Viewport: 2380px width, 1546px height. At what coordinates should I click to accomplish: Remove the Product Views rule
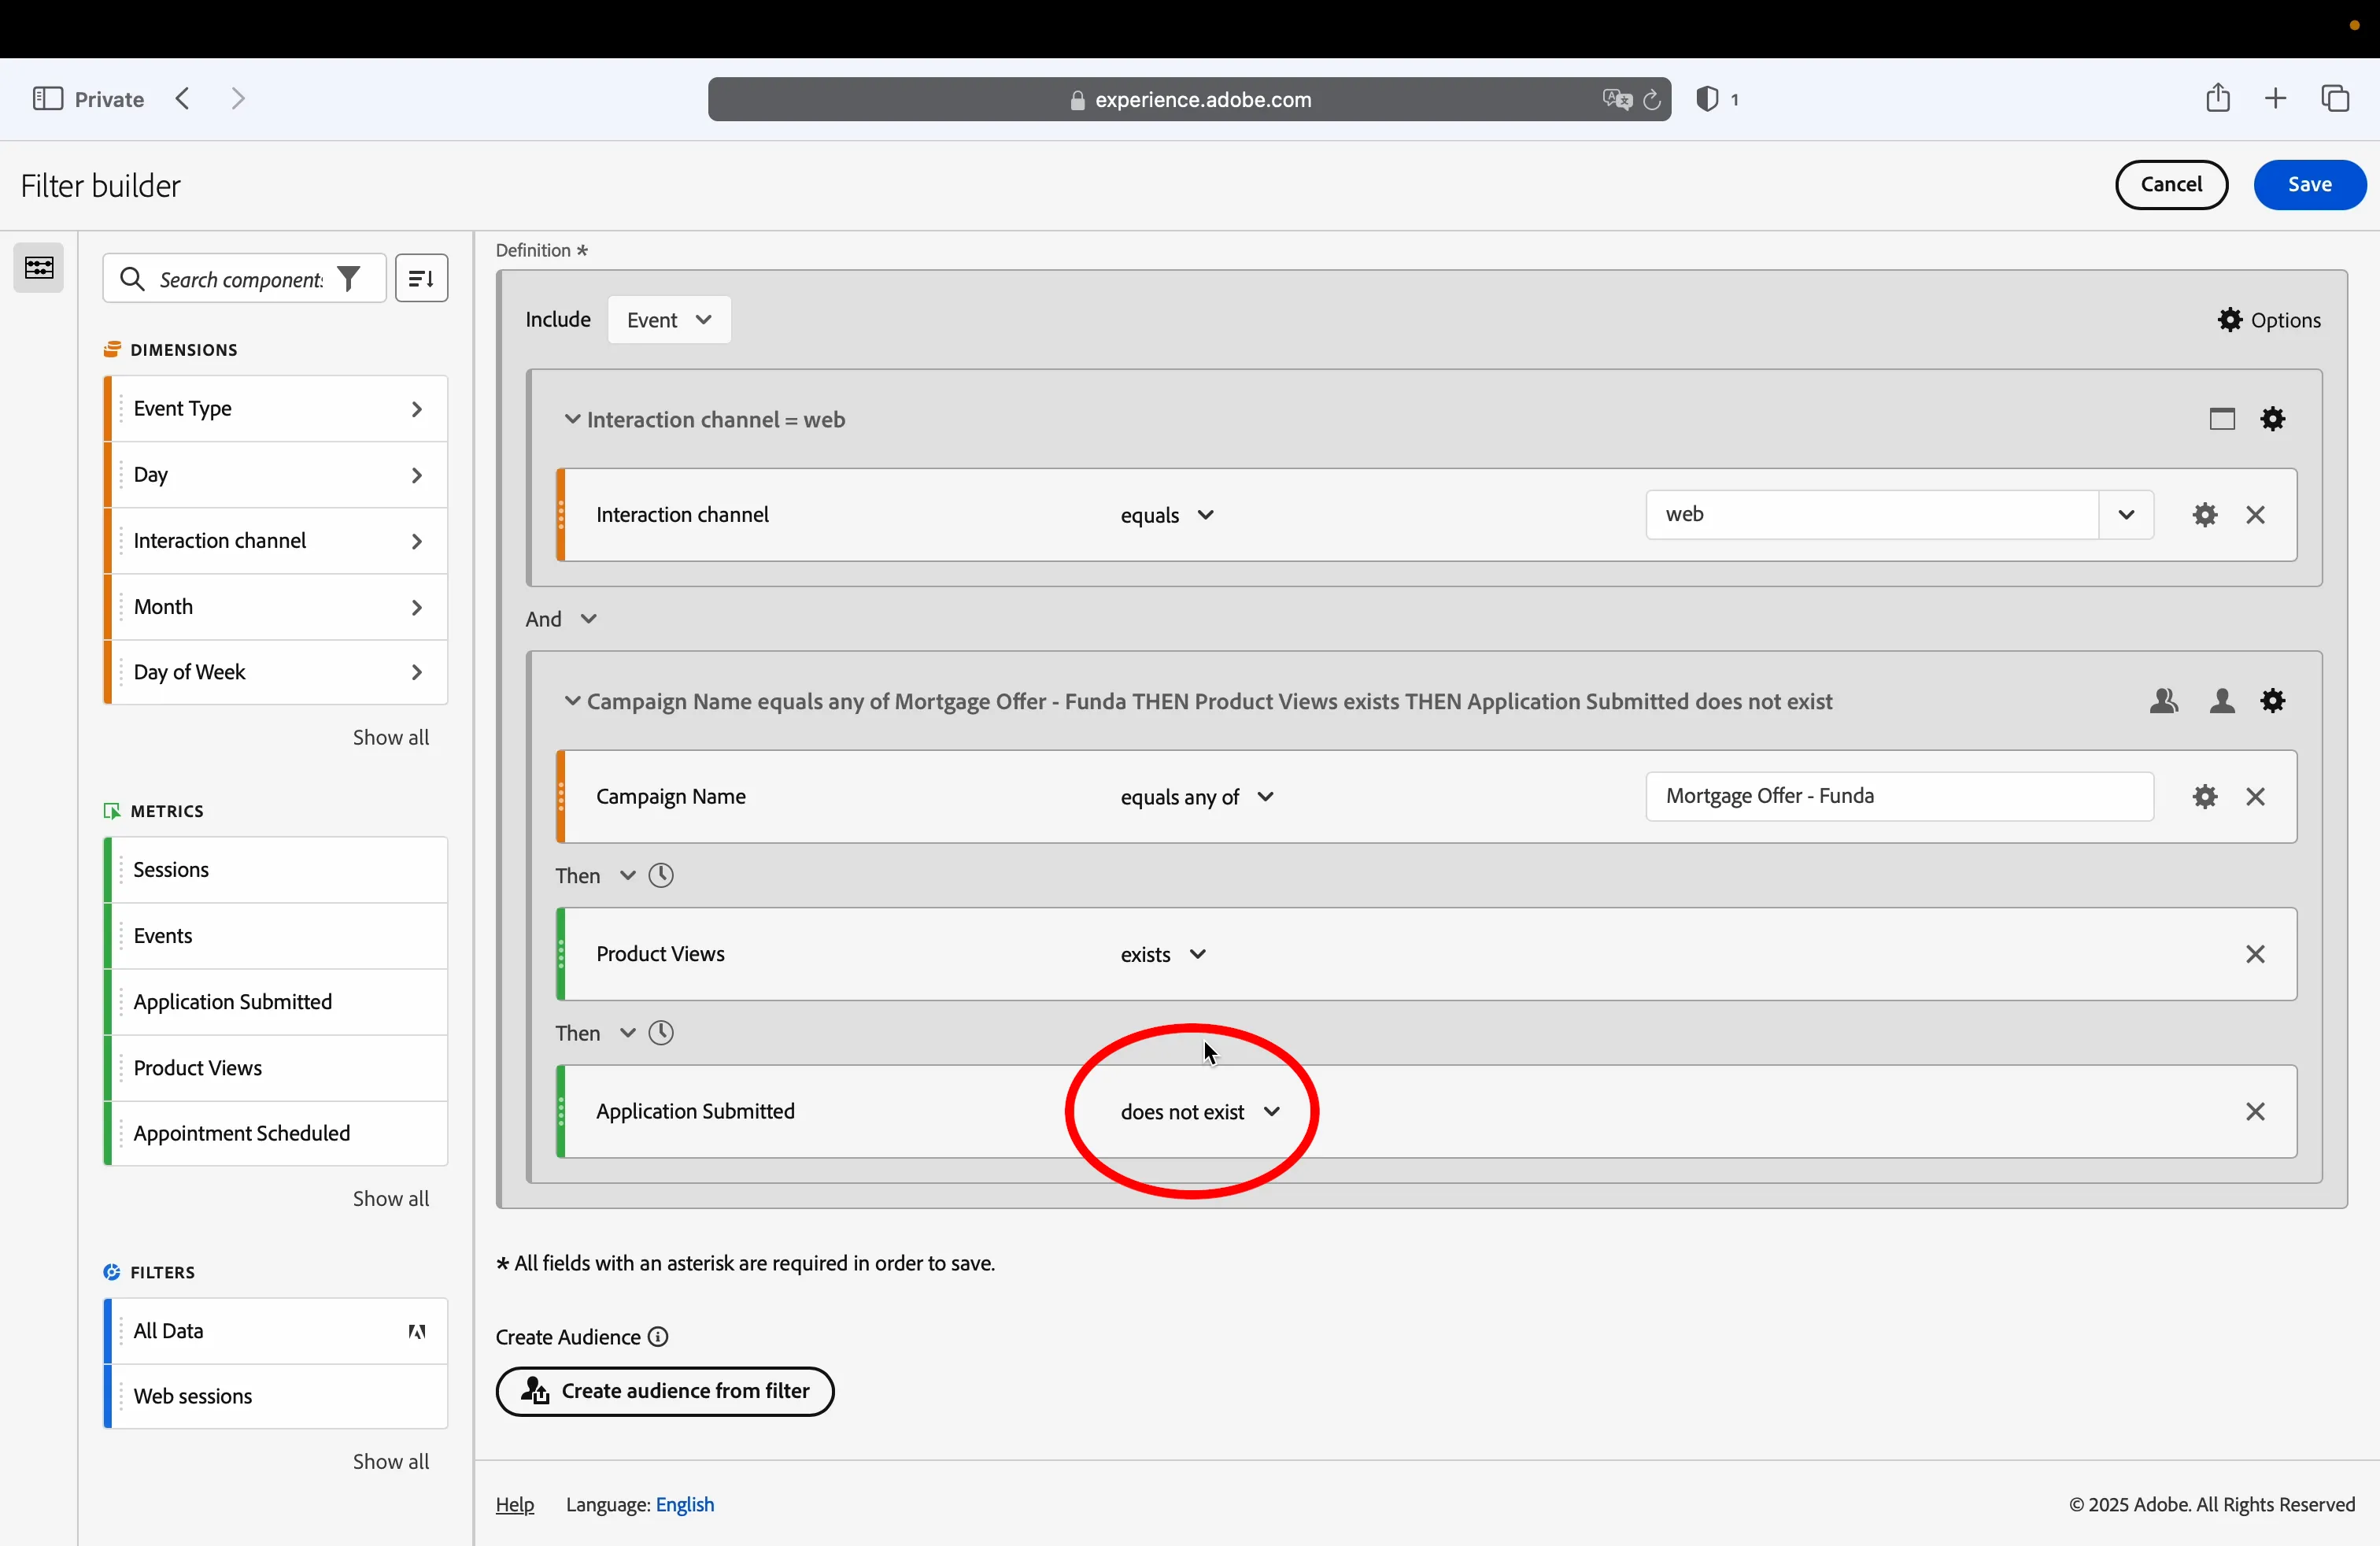coord(2255,954)
